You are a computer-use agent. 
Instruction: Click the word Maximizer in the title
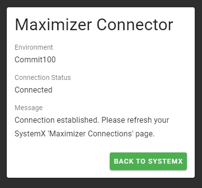point(53,25)
